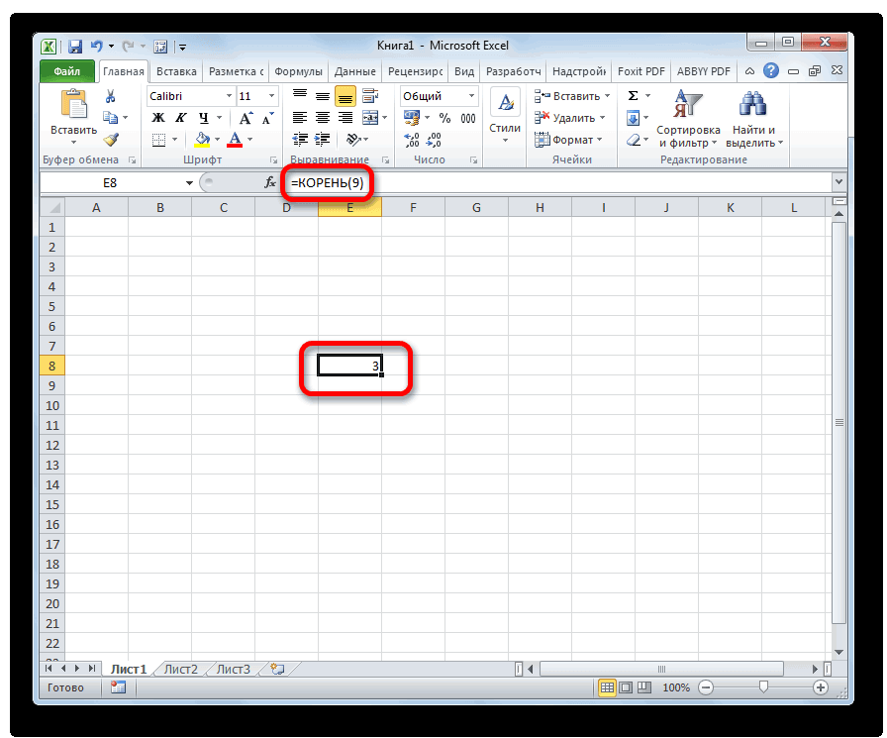
Task: Click the AutoSum sigma icon
Action: click(633, 96)
